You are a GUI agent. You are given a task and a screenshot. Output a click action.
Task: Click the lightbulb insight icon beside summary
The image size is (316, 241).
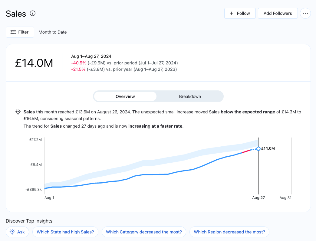(18, 112)
